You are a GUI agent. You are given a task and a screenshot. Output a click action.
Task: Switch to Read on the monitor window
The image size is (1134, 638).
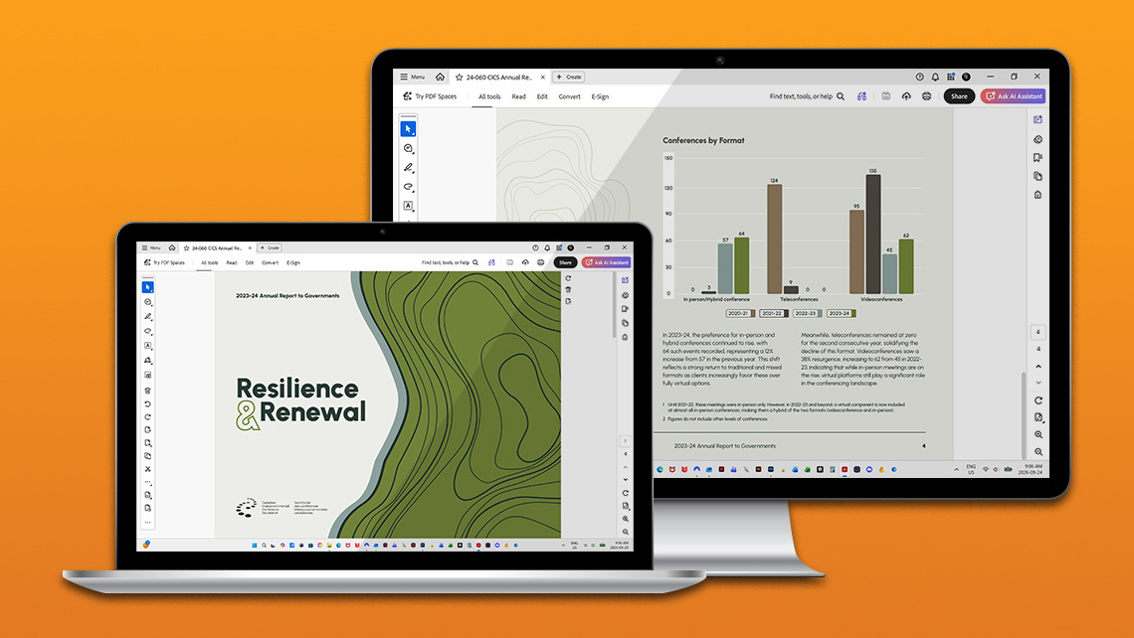(518, 96)
